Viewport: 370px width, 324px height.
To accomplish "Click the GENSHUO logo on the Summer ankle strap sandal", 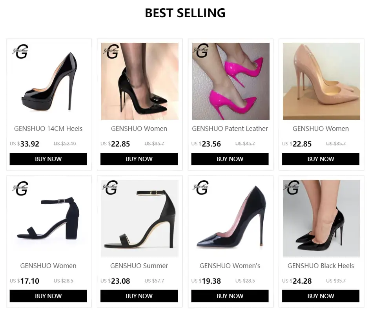I will 111,188.
